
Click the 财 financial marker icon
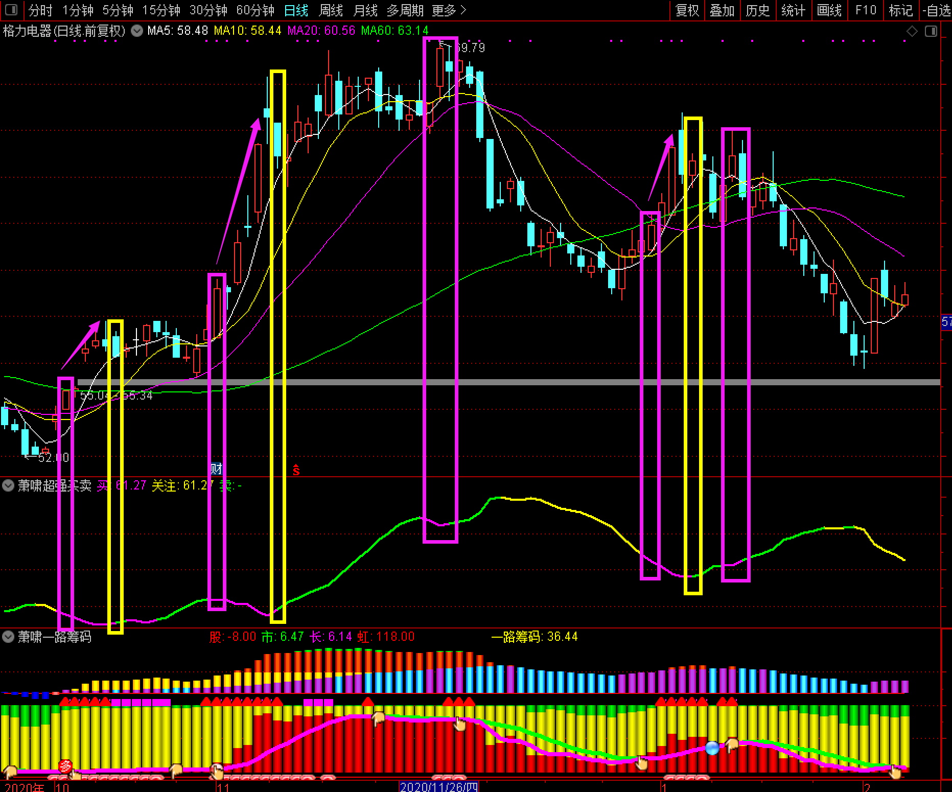coord(217,469)
